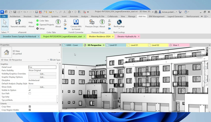Close the 3D Perspective view tab
211x122 pixels.
click(104, 45)
